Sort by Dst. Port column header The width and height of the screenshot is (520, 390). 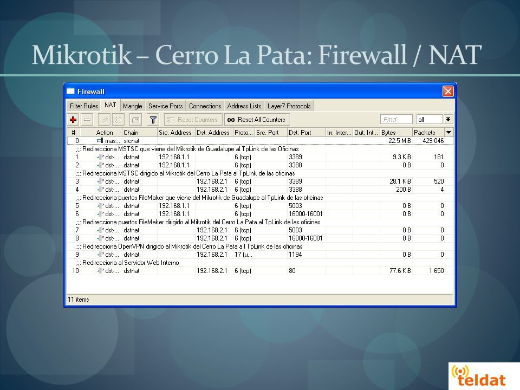pos(307,132)
